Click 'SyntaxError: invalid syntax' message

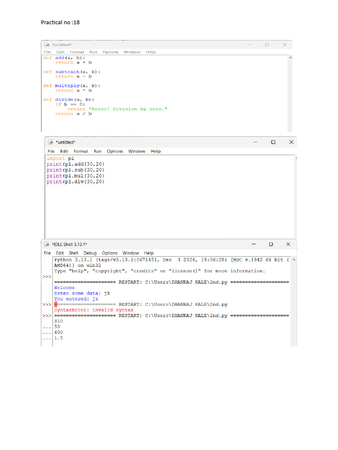[94, 310]
